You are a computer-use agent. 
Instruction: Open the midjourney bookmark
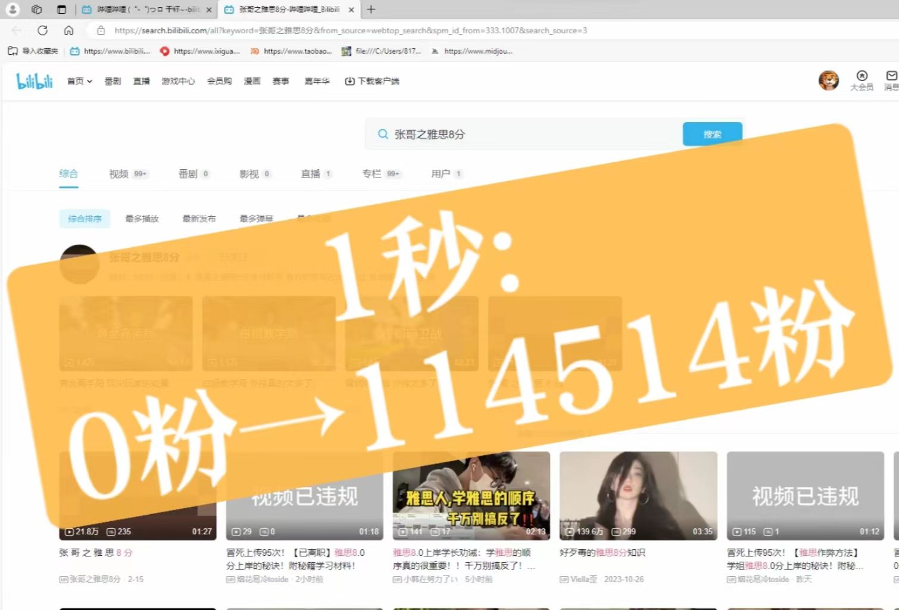point(472,51)
